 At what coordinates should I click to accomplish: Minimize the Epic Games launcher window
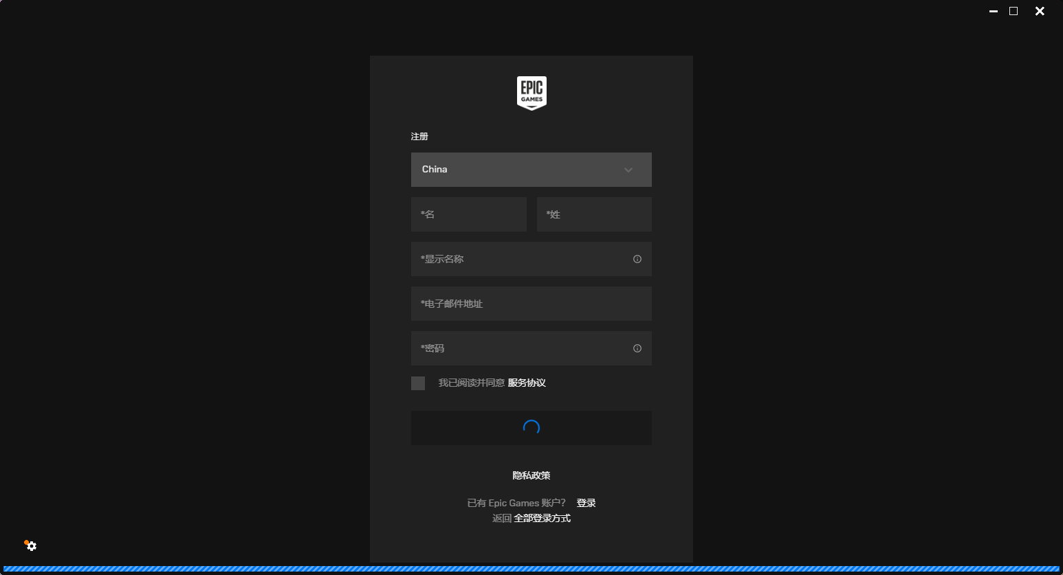click(993, 11)
